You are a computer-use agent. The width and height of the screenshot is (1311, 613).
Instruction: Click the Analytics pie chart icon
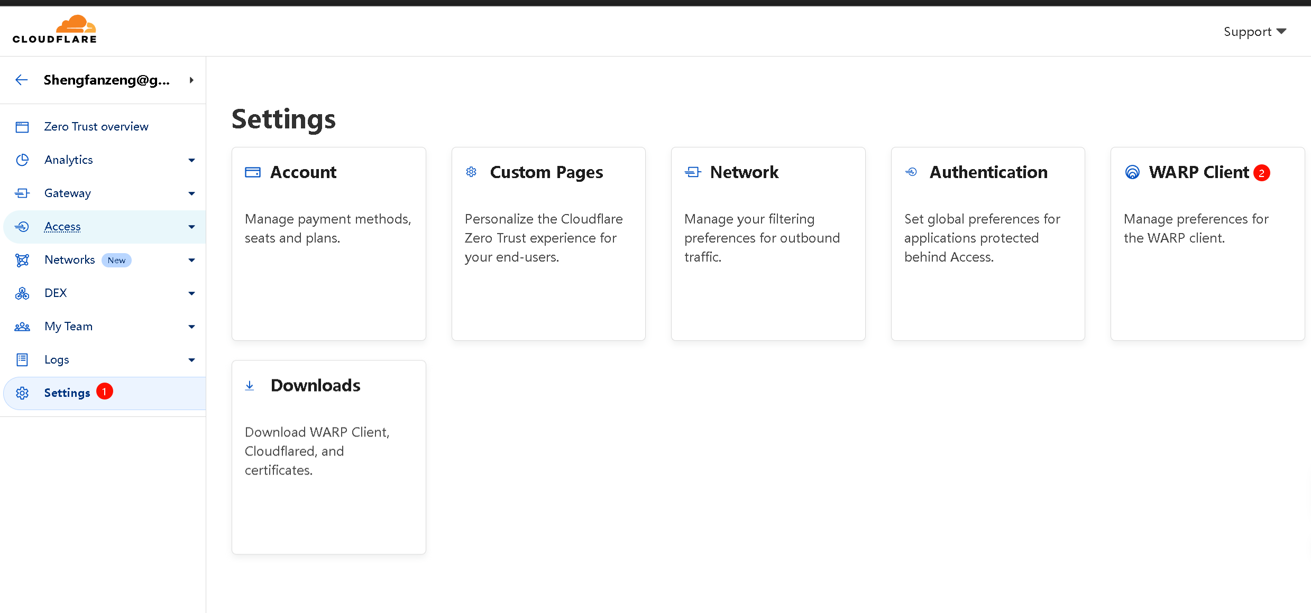(22, 160)
